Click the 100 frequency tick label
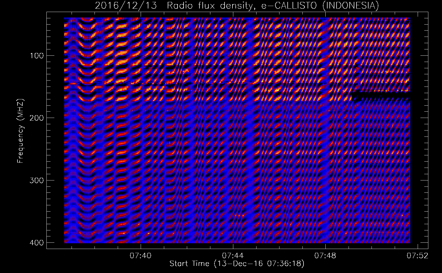The width and height of the screenshot is (442, 273). [36, 56]
